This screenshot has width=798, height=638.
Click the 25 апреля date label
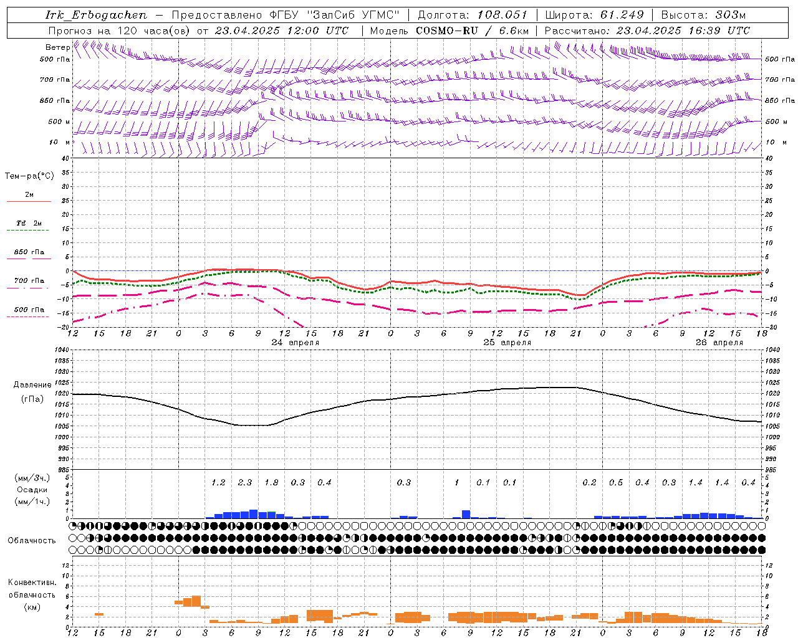click(x=507, y=343)
